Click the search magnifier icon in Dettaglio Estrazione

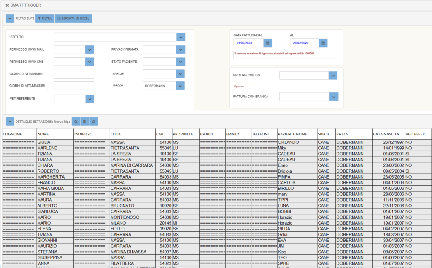[76, 122]
